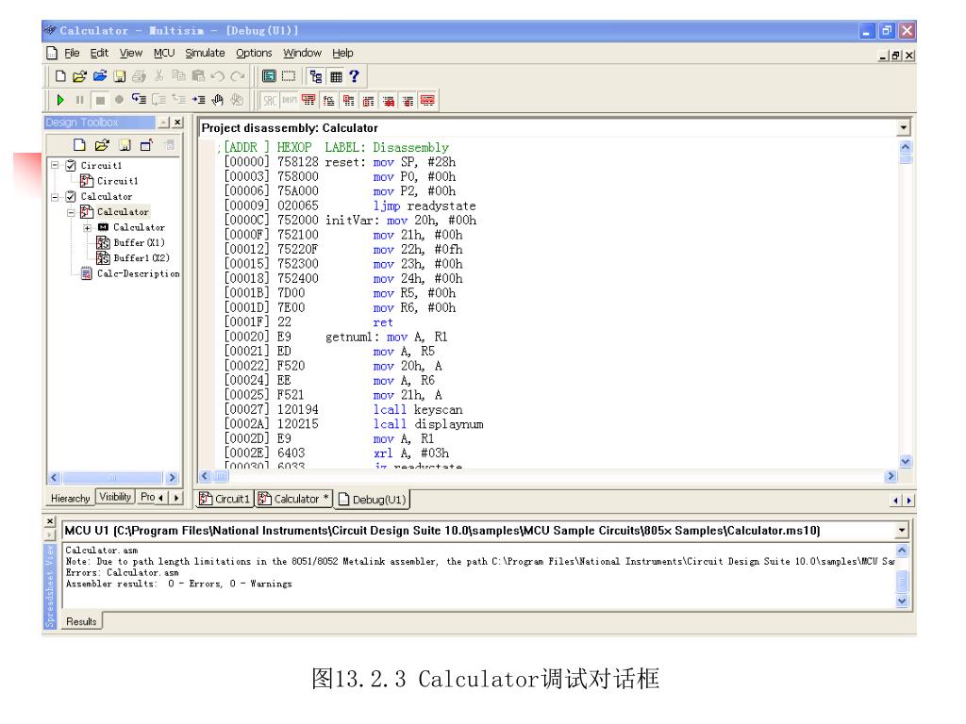Click the Design Toolbox save icon

click(125, 144)
